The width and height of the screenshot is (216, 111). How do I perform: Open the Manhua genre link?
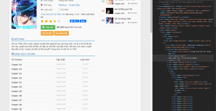(62, 5)
